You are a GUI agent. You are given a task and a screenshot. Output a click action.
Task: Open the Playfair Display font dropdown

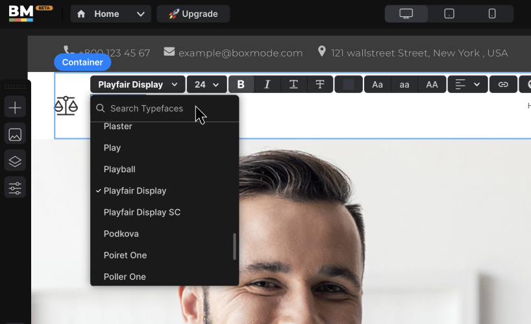(x=138, y=84)
